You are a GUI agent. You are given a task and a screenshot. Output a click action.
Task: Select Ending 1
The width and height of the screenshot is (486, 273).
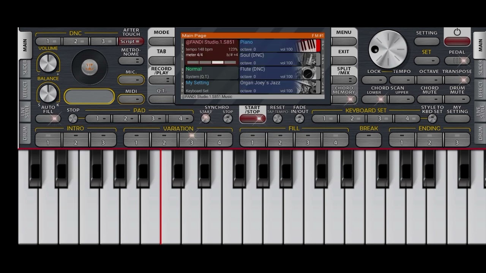tap(402, 140)
